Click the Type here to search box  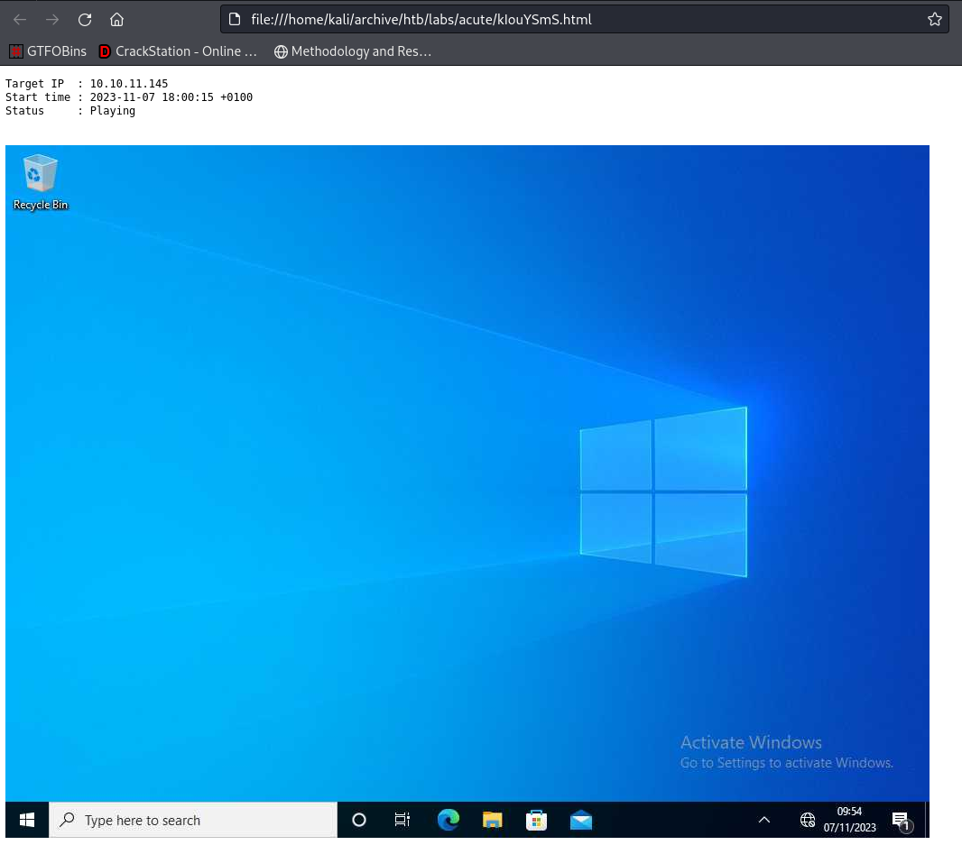pos(192,820)
